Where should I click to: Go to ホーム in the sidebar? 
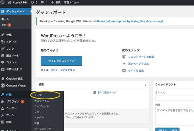[x=5, y=19]
